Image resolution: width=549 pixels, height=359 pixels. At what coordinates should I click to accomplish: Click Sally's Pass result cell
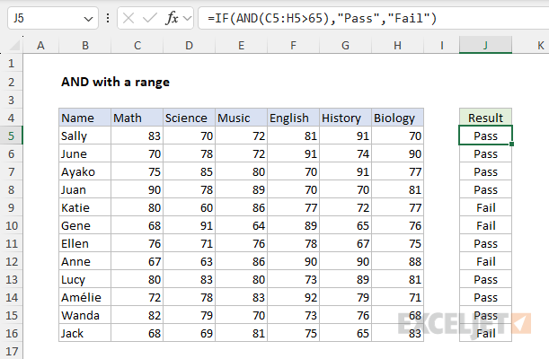tap(485, 136)
